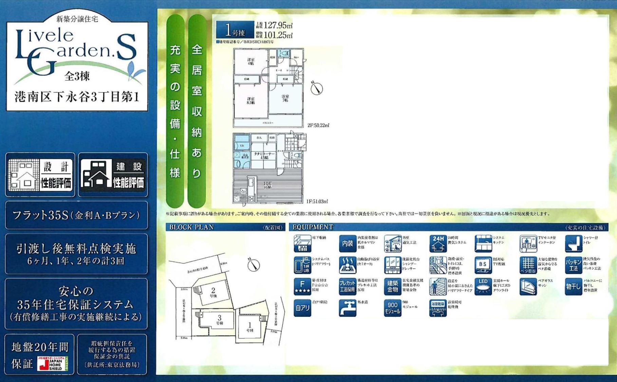
Task: Click the Japan Home Shield logo
Action: pos(53,364)
